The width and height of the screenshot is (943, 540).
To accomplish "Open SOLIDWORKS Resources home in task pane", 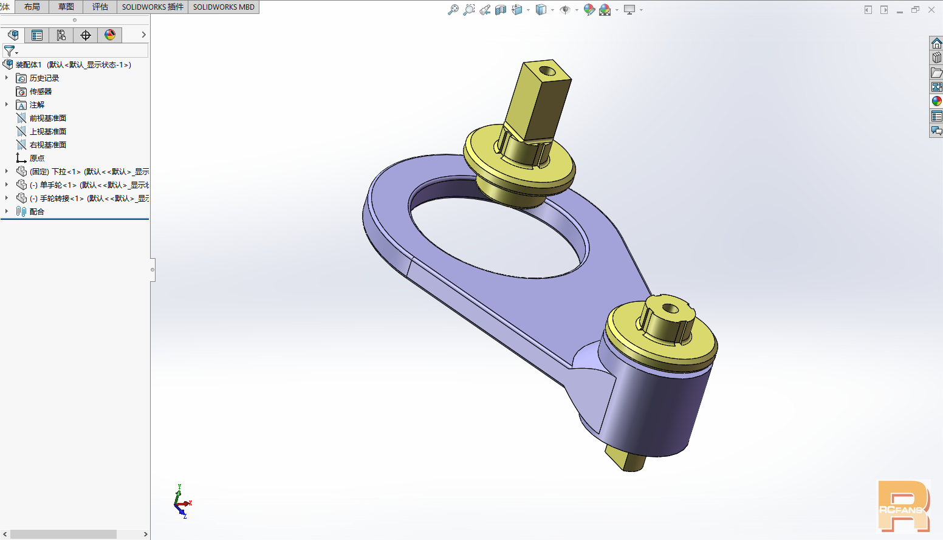I will [936, 43].
